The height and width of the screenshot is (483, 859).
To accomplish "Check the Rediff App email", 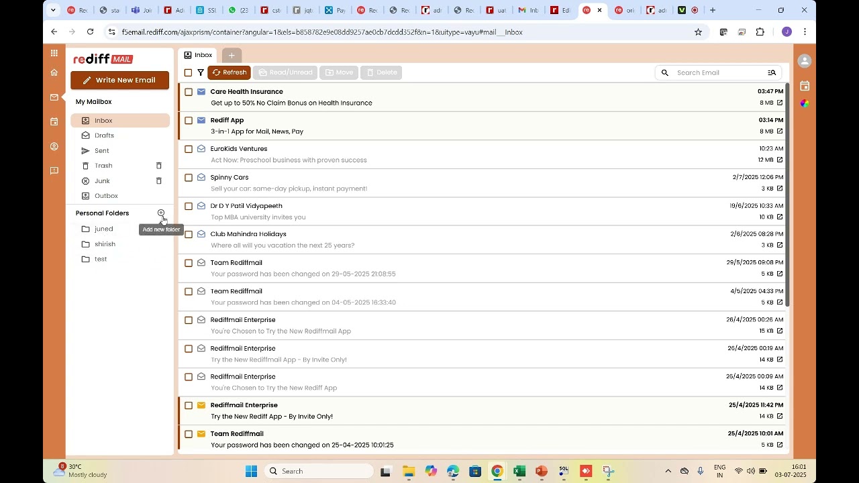I will 189,121.
